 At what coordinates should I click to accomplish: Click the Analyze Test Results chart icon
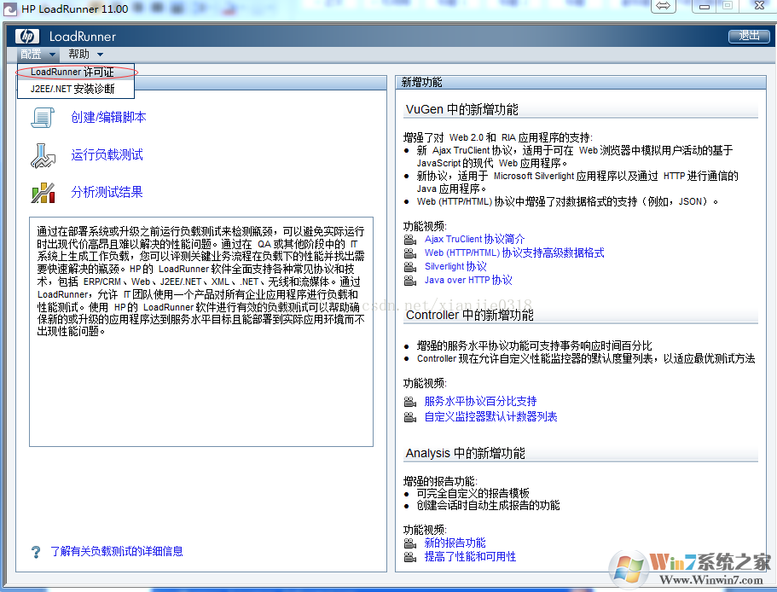[42, 193]
